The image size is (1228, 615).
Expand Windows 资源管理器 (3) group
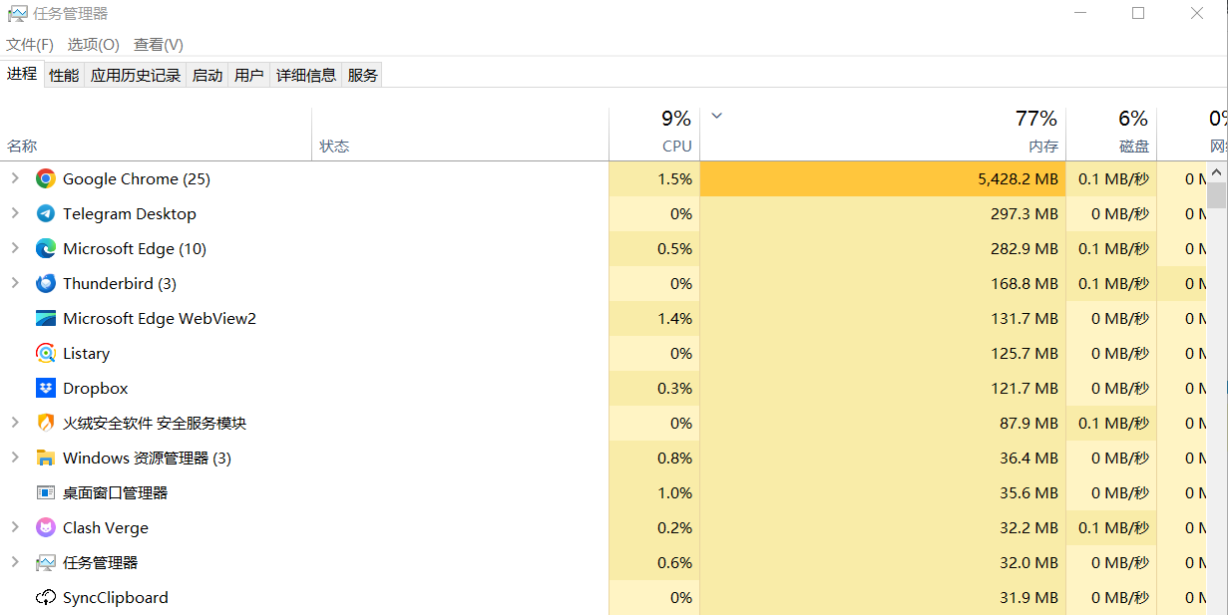click(x=15, y=459)
